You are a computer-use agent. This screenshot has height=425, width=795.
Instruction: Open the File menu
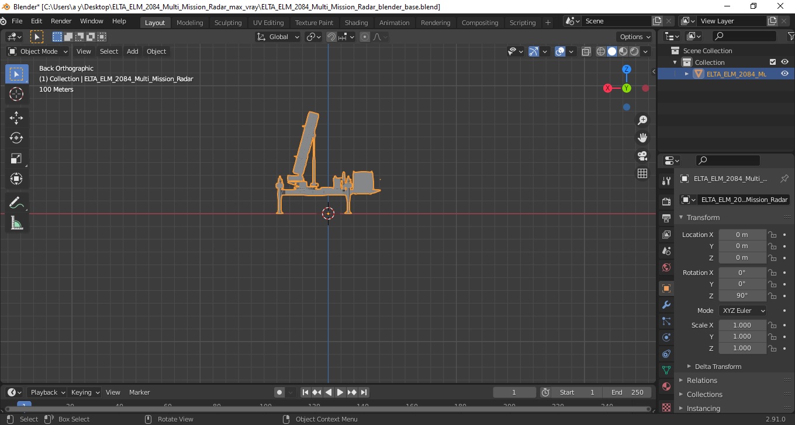coord(17,21)
